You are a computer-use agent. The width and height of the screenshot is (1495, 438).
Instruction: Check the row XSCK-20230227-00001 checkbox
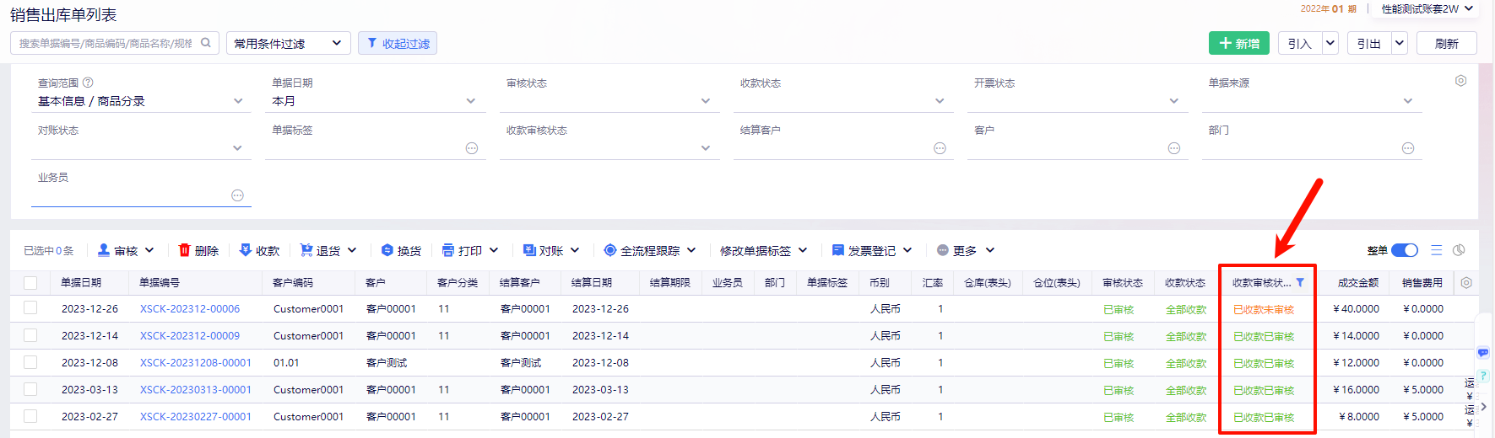tap(30, 416)
